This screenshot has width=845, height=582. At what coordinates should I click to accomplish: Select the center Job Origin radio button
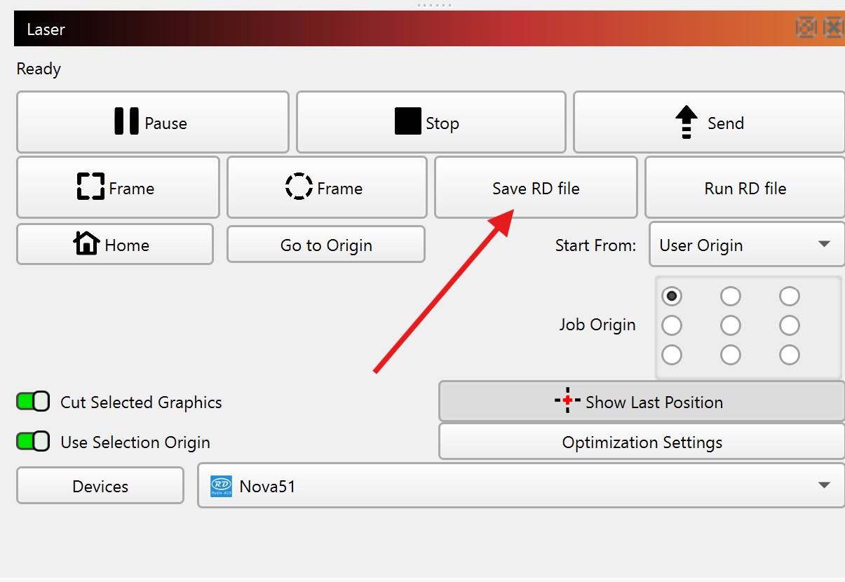(x=731, y=325)
